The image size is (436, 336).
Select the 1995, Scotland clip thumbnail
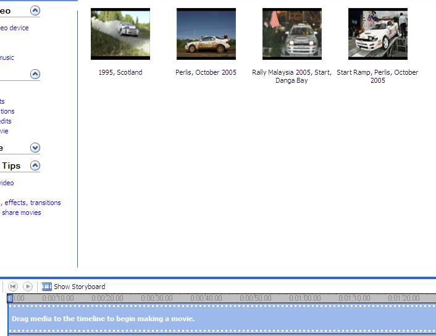coord(120,34)
